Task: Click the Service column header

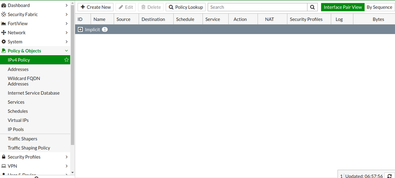Action: 216,19
